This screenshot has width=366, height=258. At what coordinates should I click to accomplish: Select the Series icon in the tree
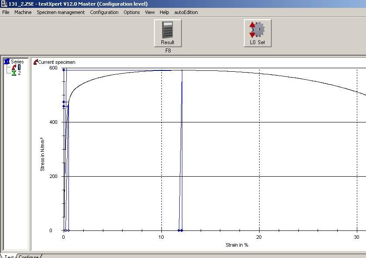pos(7,62)
